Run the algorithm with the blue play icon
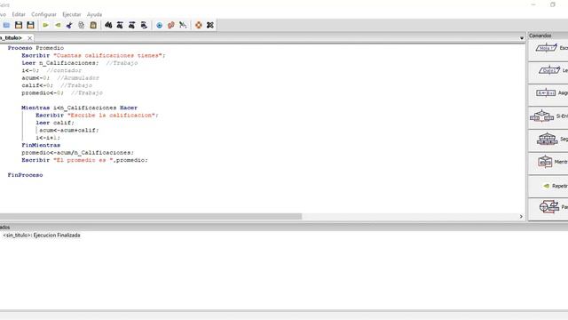568x320 pixels. (x=159, y=25)
